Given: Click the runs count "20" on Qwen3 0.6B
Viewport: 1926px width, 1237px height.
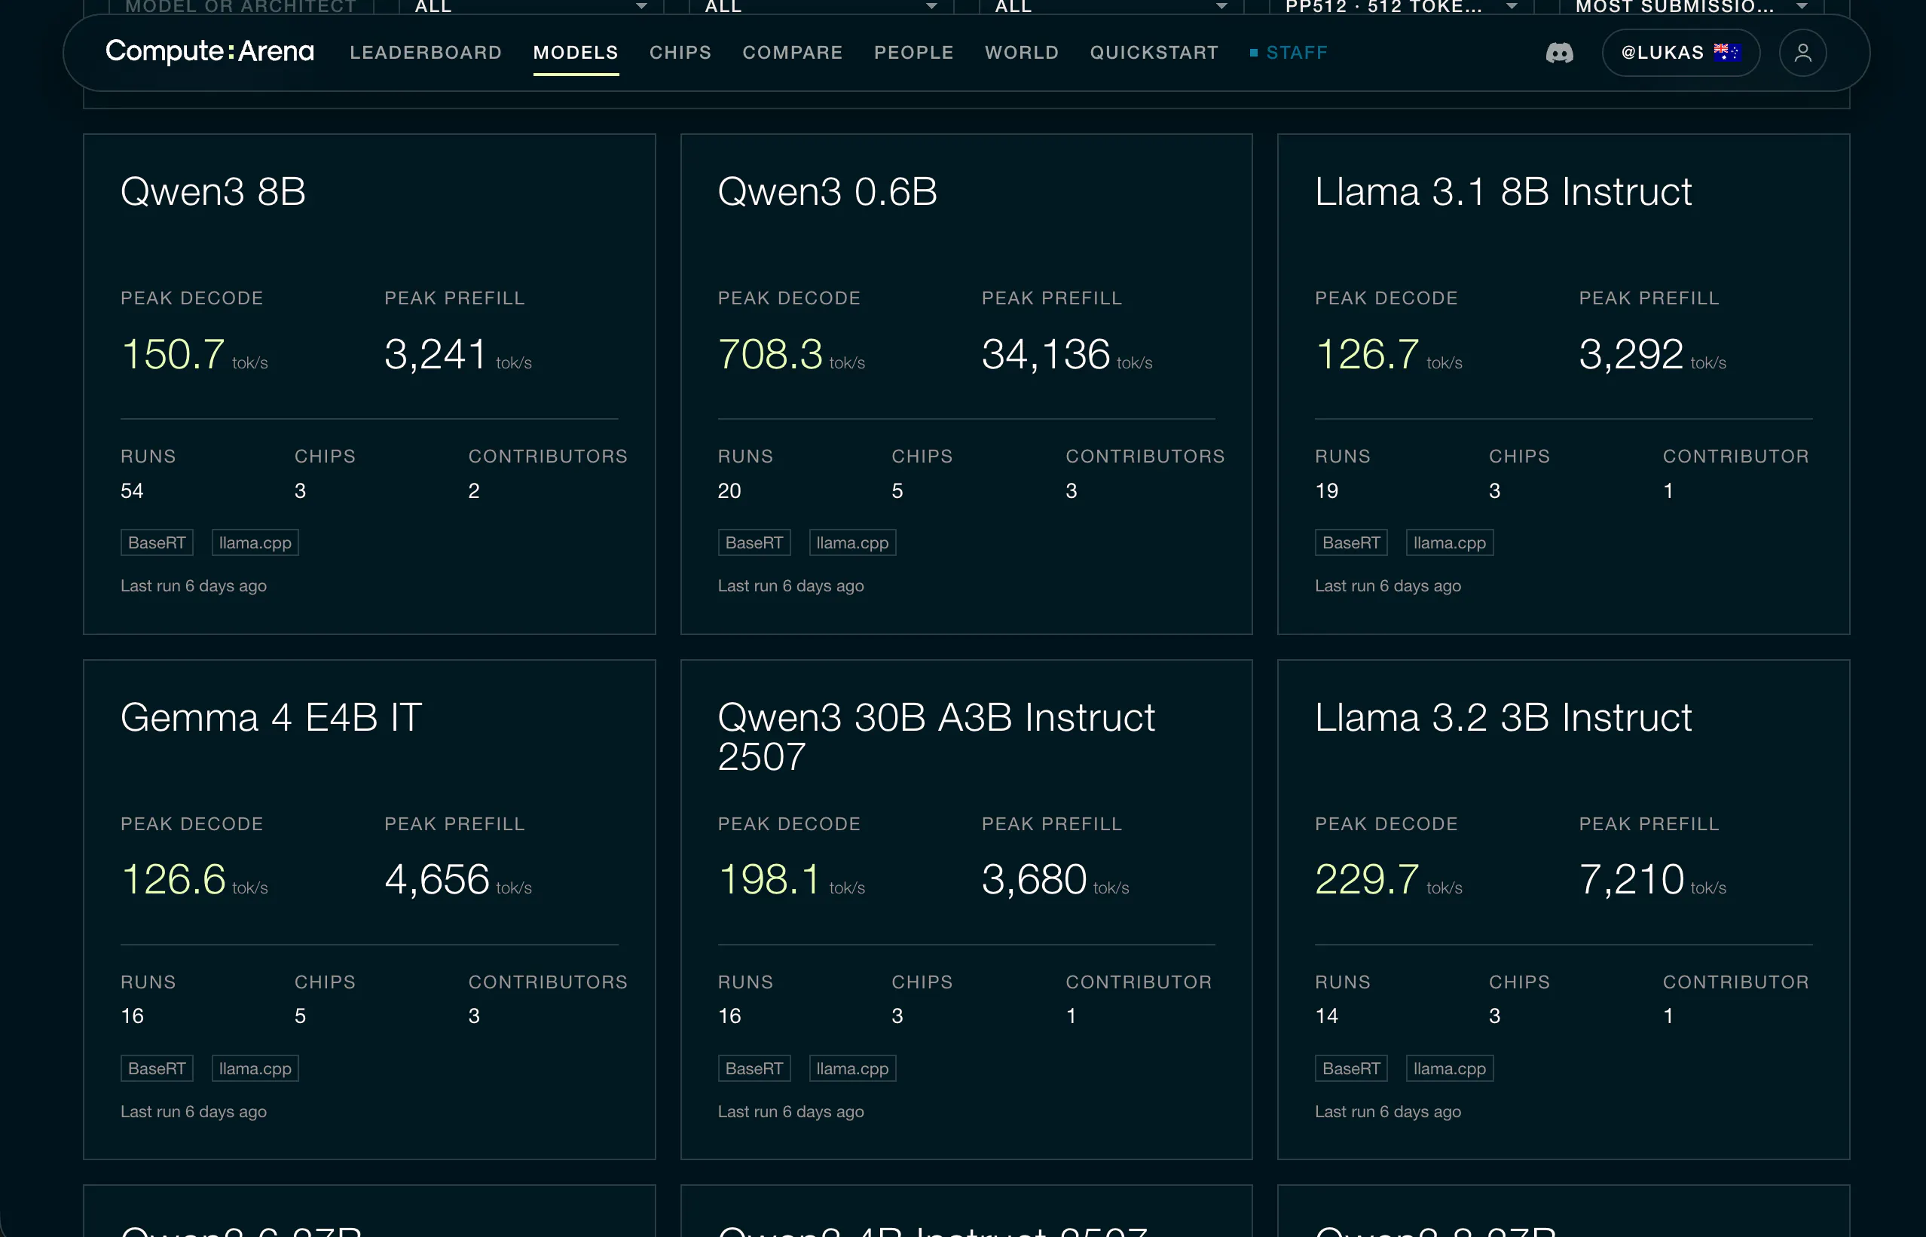Looking at the screenshot, I should pos(729,490).
